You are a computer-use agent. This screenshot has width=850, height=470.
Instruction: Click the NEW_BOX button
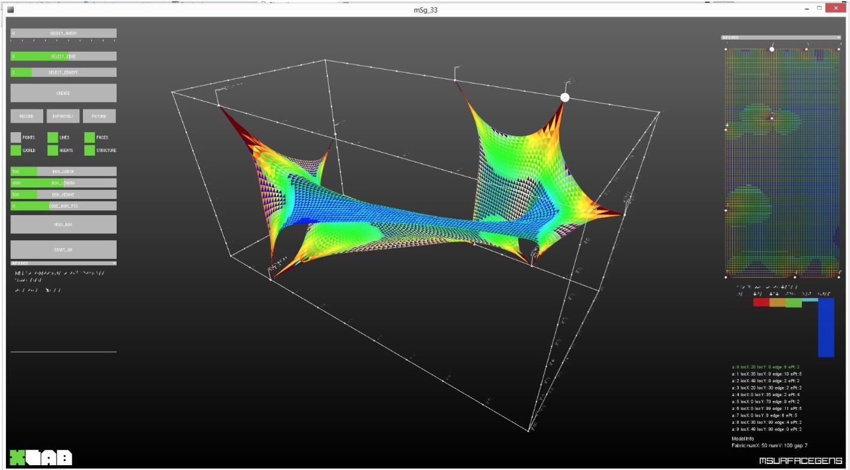pos(63,224)
